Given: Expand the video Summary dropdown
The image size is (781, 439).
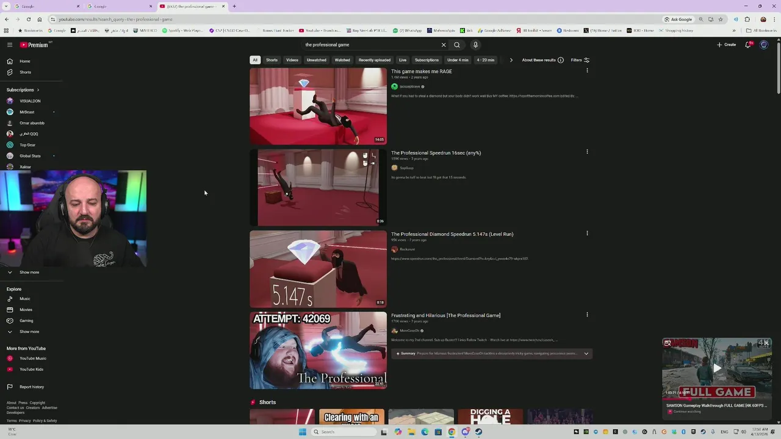Looking at the screenshot, I should [586, 354].
